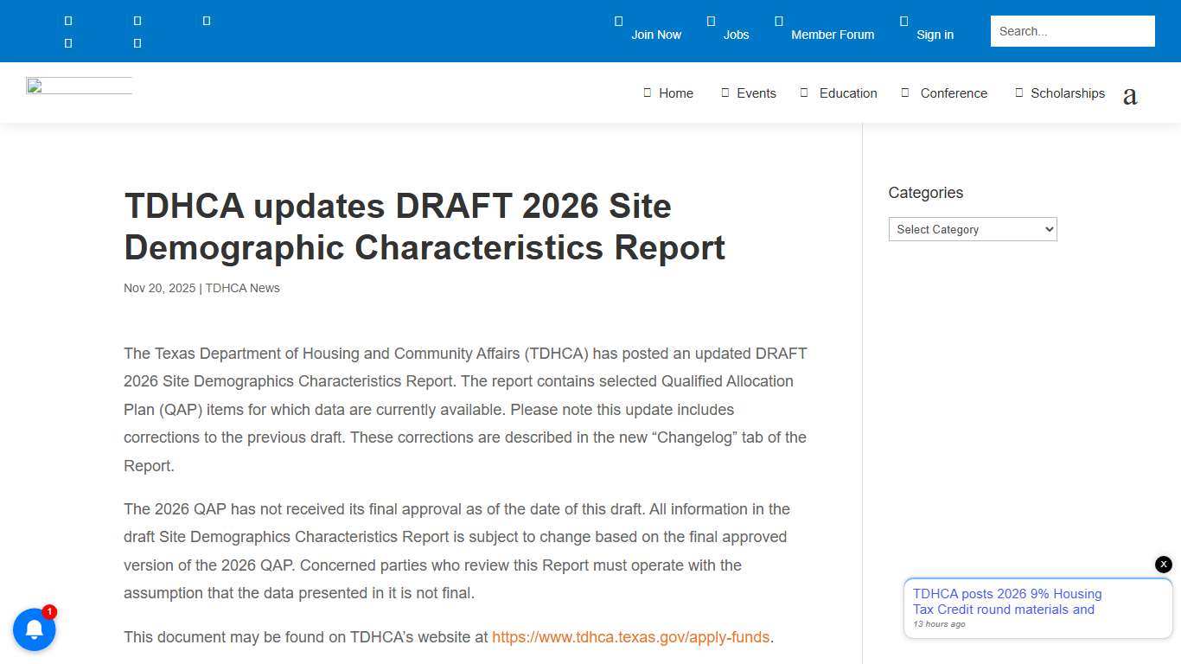Click the Sign in option
The height and width of the screenshot is (664, 1181).
point(935,35)
